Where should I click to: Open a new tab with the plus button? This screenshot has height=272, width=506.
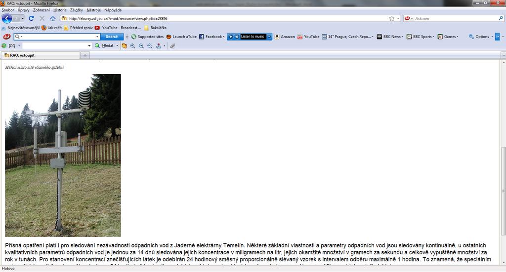pos(85,55)
